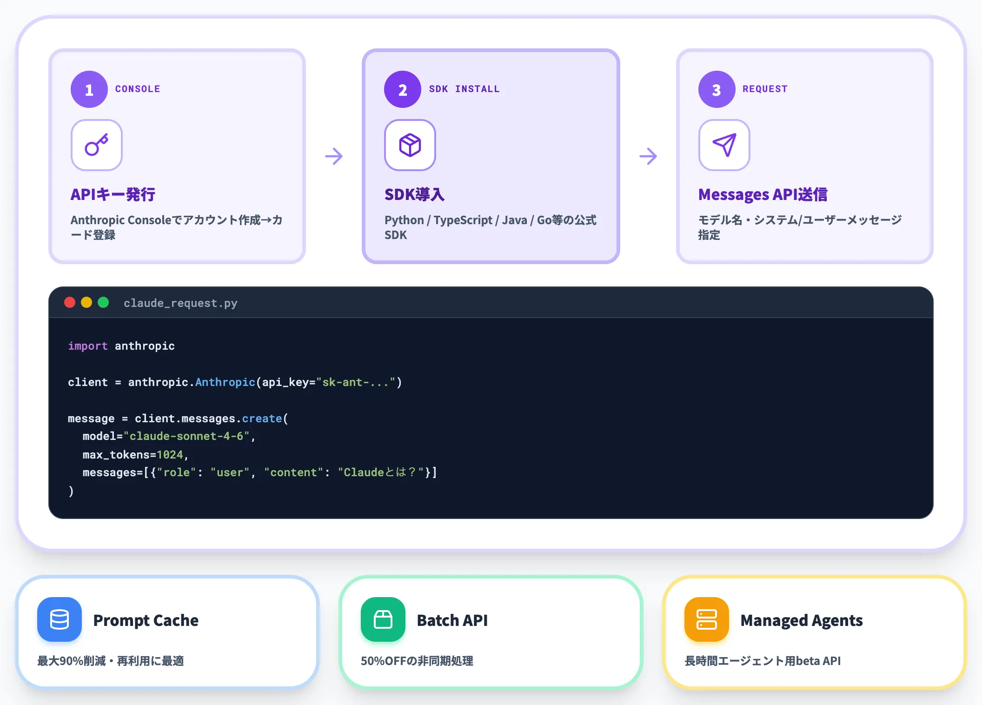982x705 pixels.
Task: Click the SDK導入 heading
Action: pos(415,194)
